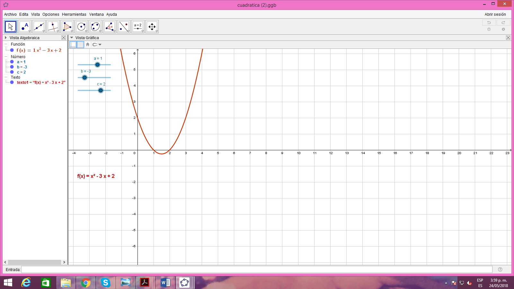Viewport: 514px width, 289px height.
Task: Collapse the Texto group
Action: pos(5,77)
